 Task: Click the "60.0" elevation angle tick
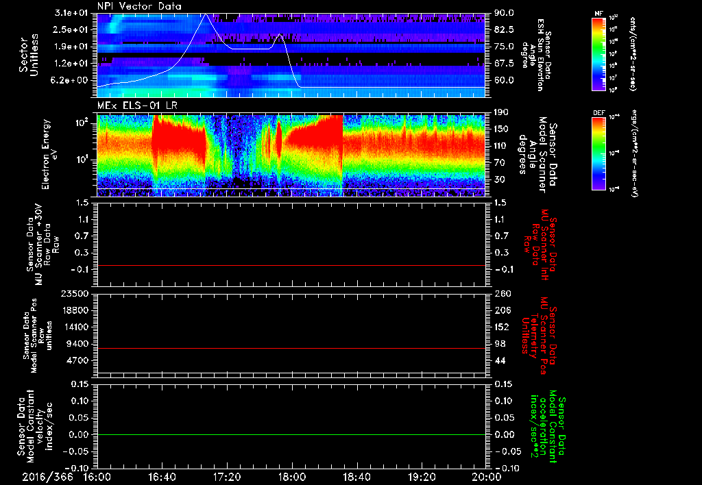pyautogui.click(x=504, y=81)
